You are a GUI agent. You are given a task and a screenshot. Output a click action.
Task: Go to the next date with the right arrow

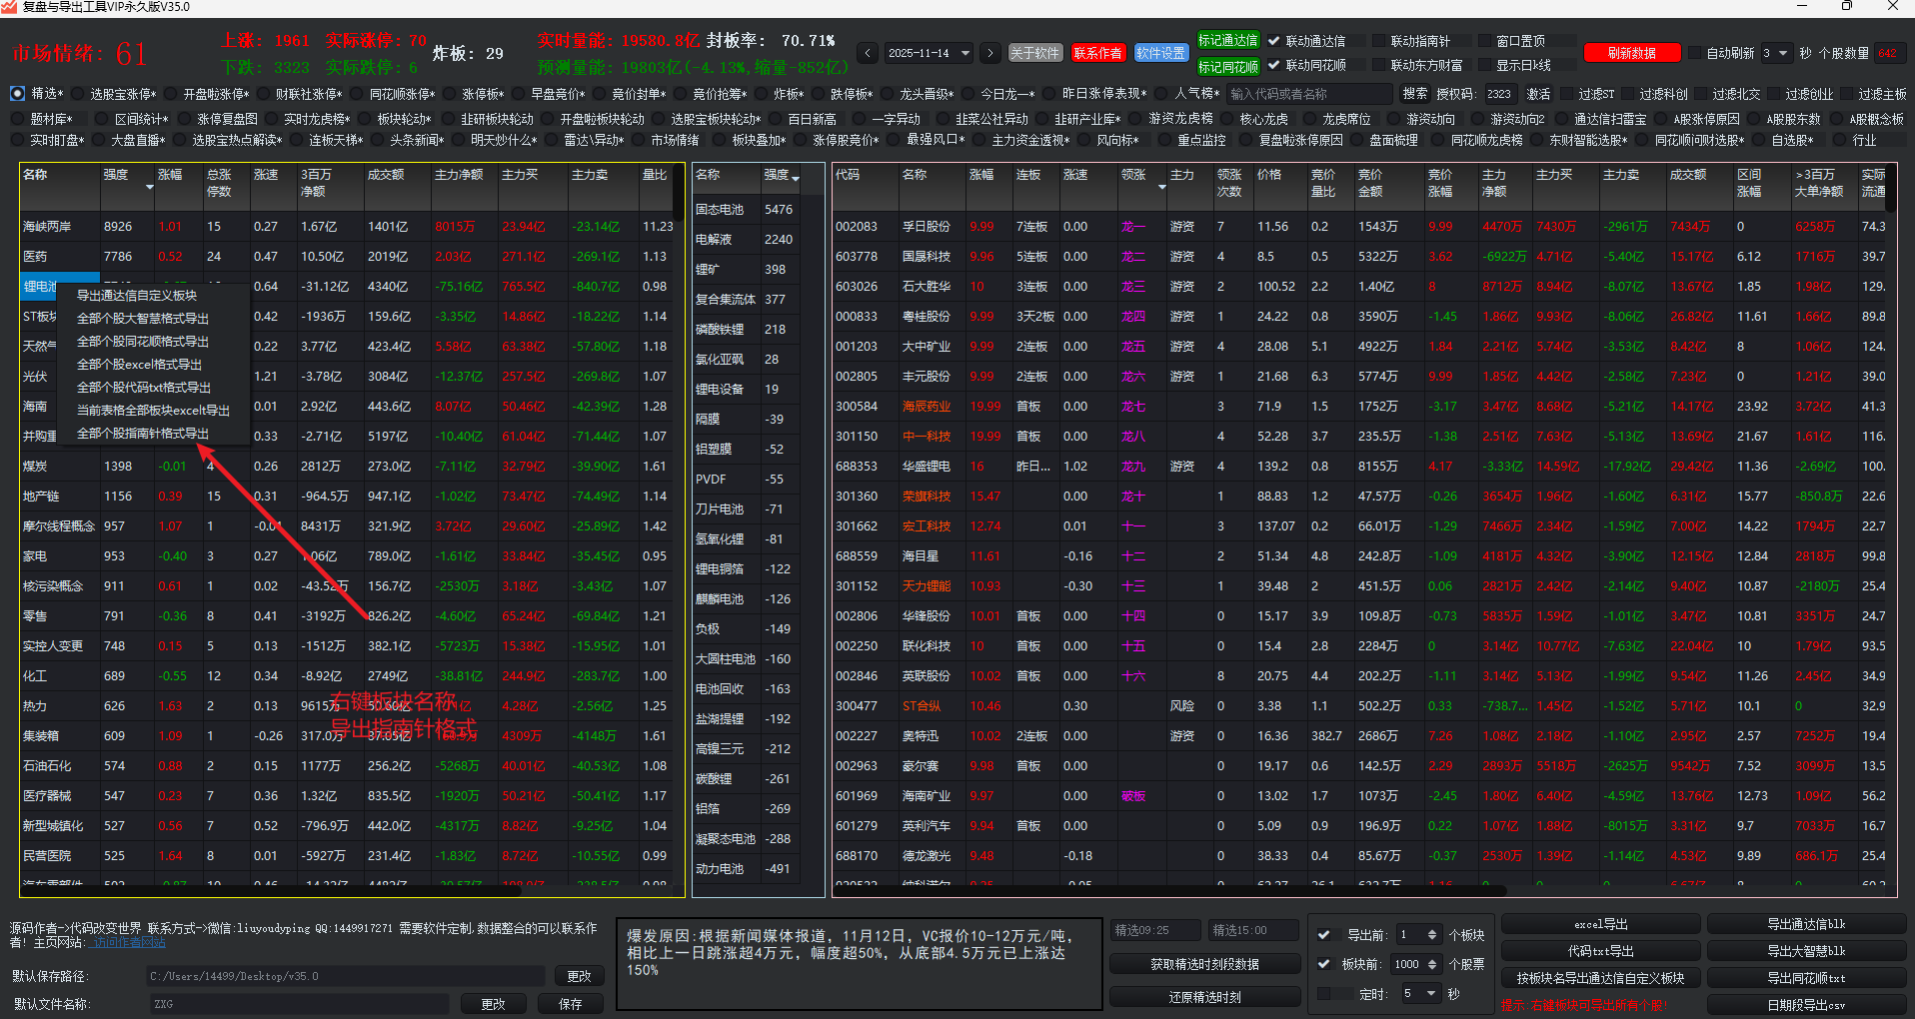click(x=989, y=53)
